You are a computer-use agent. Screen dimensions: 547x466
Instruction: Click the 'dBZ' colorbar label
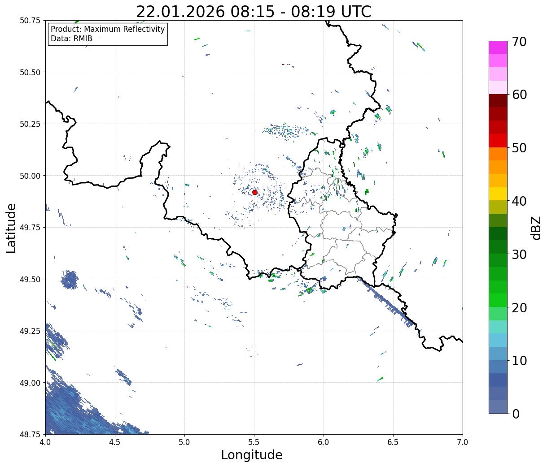coord(536,227)
